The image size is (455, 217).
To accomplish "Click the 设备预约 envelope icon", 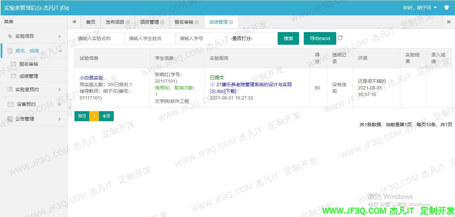I will [10, 104].
